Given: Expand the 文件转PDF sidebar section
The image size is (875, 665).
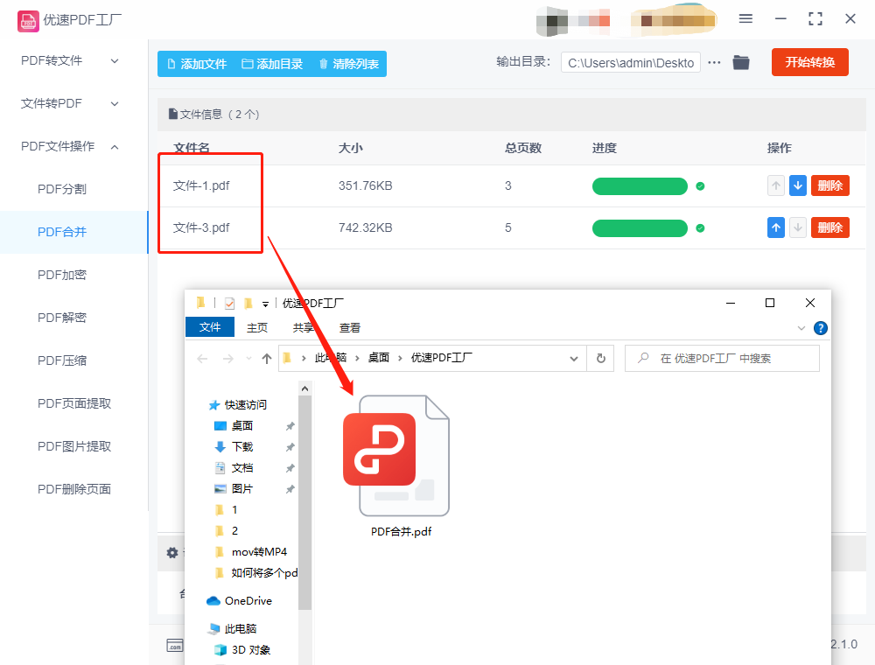Looking at the screenshot, I should point(115,104).
